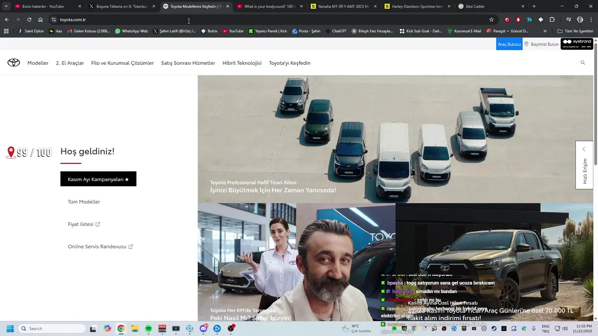The height and width of the screenshot is (336, 598).
Task: Open Toyota'yı Keşfedin menu
Action: click(290, 63)
